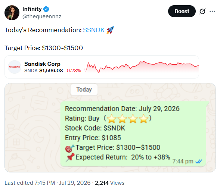Click the Boost button

[x=182, y=11]
